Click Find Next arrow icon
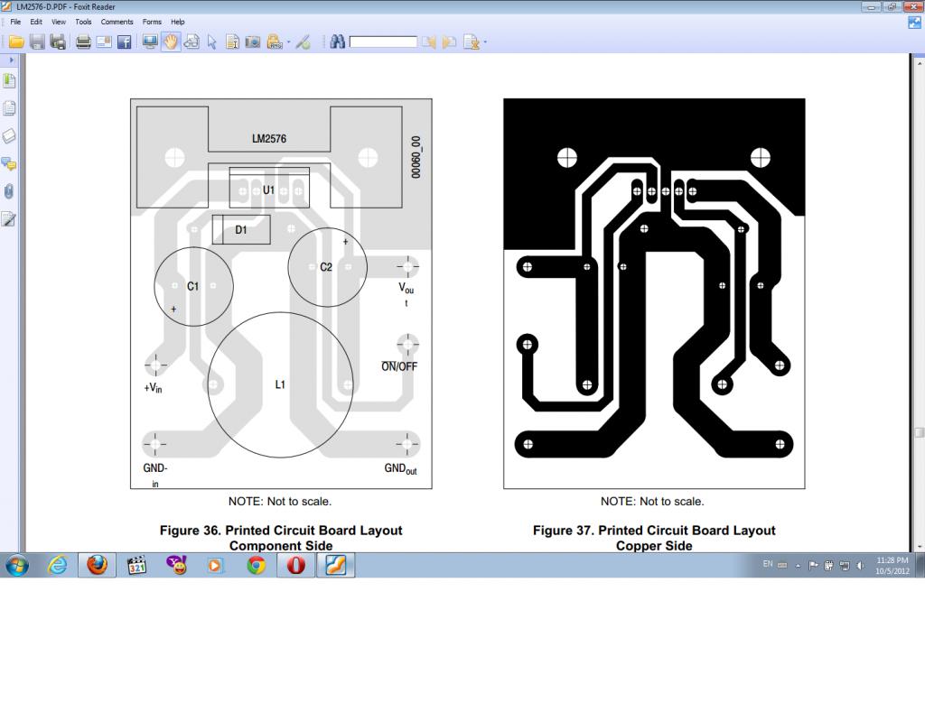Screen dimensions: 925x721 click(449, 42)
